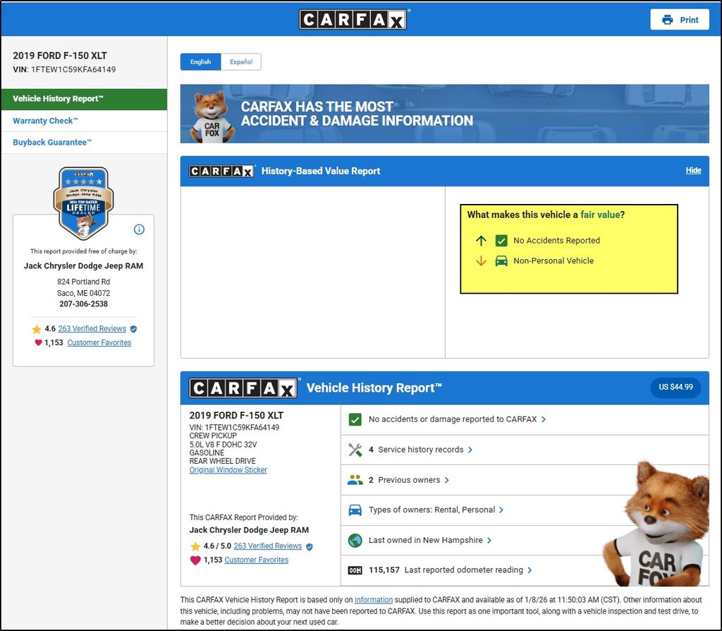Click the CARFAX logo in top header
Screen dimensions: 722x631
point(353,19)
